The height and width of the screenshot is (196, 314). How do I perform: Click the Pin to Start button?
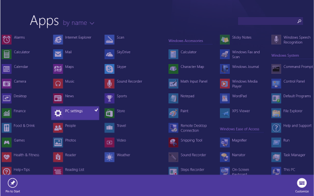tap(13, 185)
